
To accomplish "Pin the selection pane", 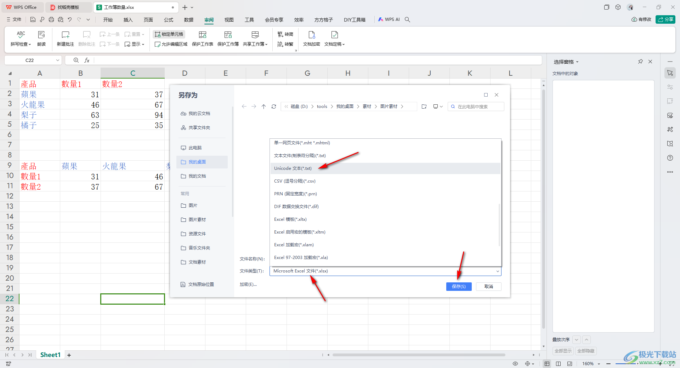I will click(640, 62).
